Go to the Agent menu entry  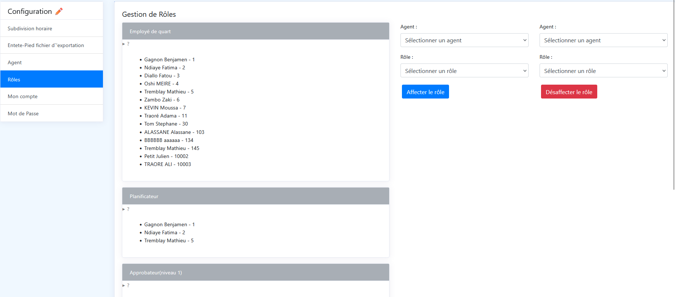tap(51, 62)
